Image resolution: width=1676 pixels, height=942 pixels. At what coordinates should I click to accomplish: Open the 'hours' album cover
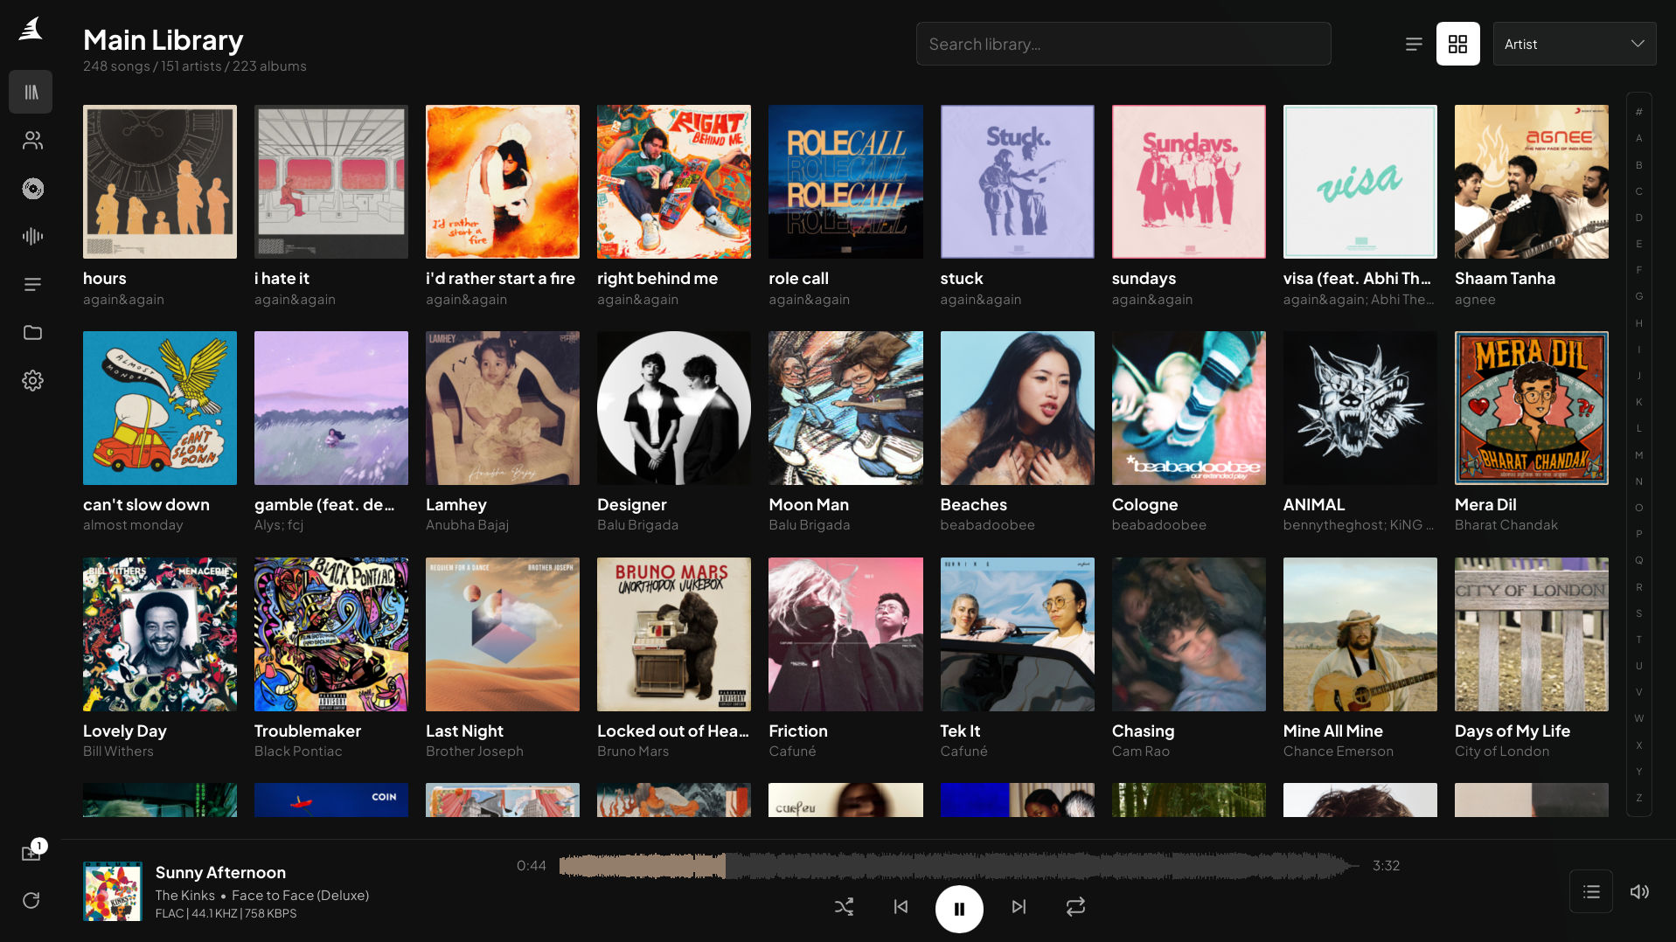click(x=160, y=182)
